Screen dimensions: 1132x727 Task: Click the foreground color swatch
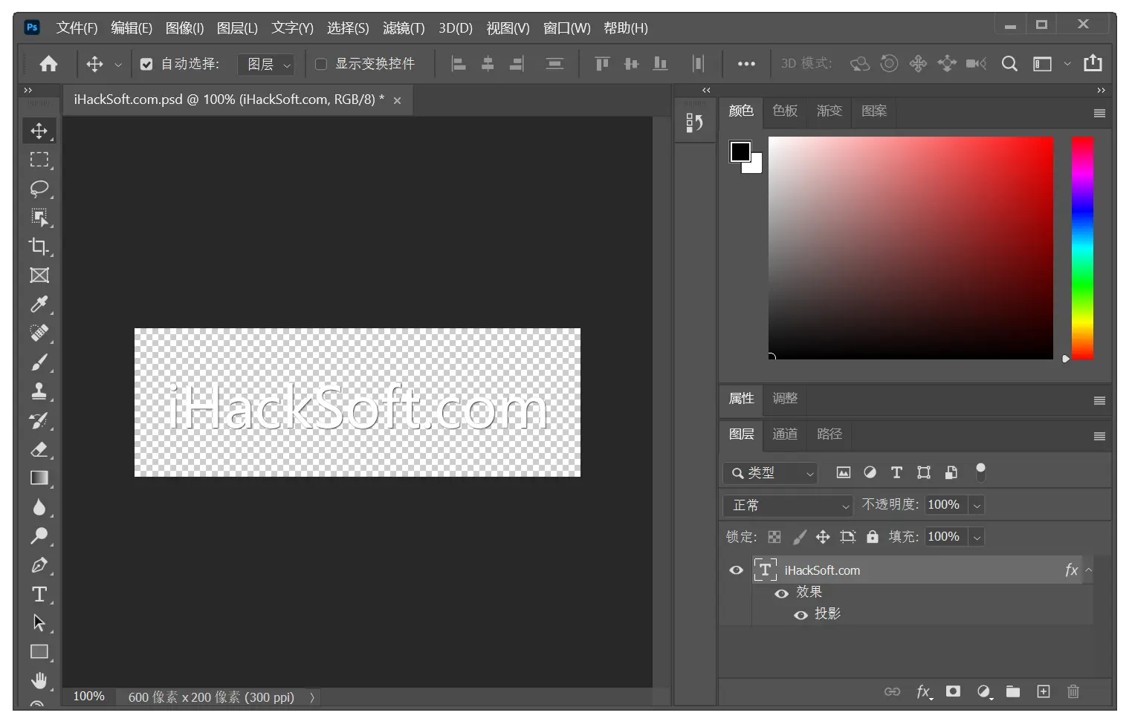pyautogui.click(x=740, y=151)
